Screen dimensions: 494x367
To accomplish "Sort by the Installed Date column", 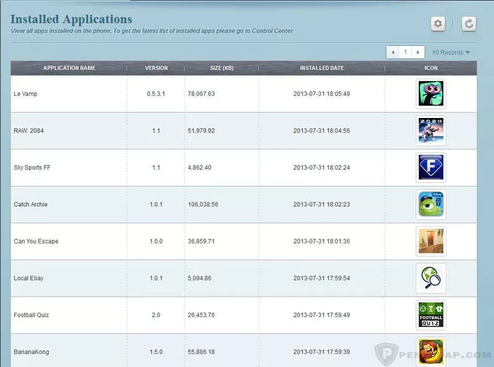I will (321, 68).
